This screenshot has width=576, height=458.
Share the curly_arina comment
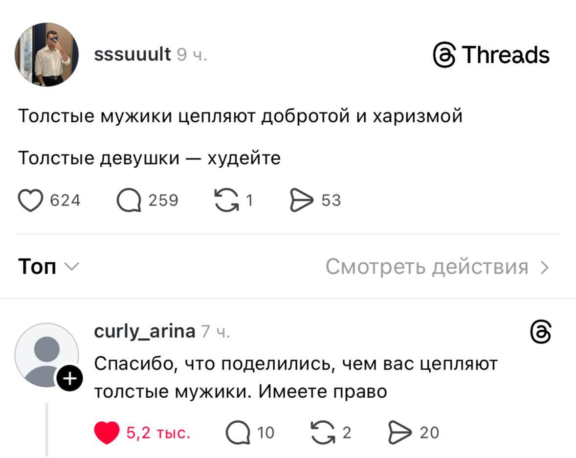tap(399, 433)
